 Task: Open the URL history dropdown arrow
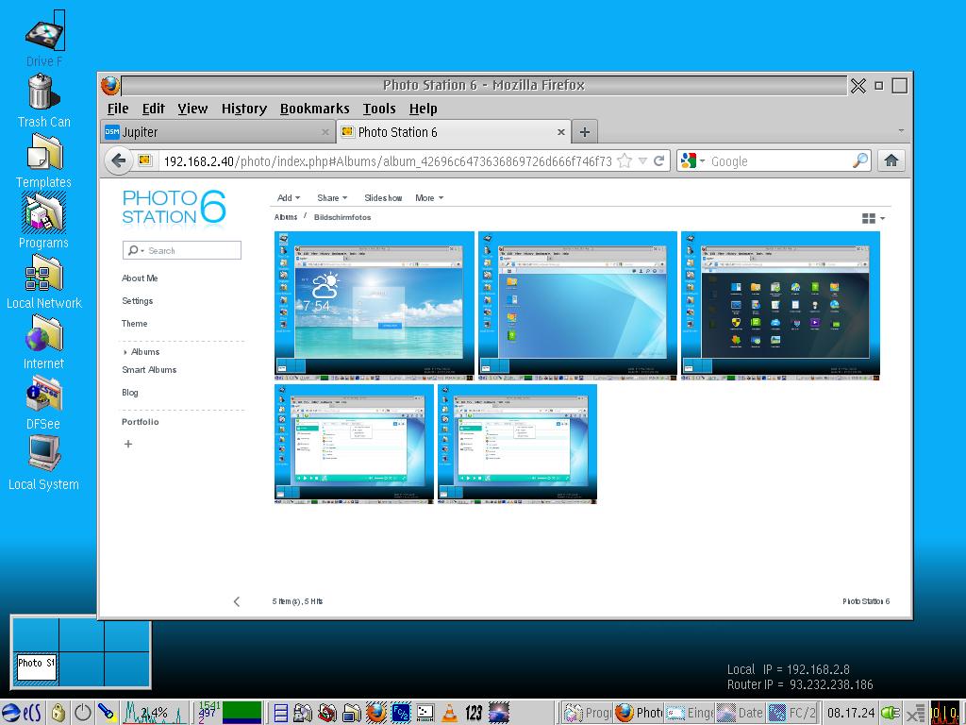(x=641, y=160)
